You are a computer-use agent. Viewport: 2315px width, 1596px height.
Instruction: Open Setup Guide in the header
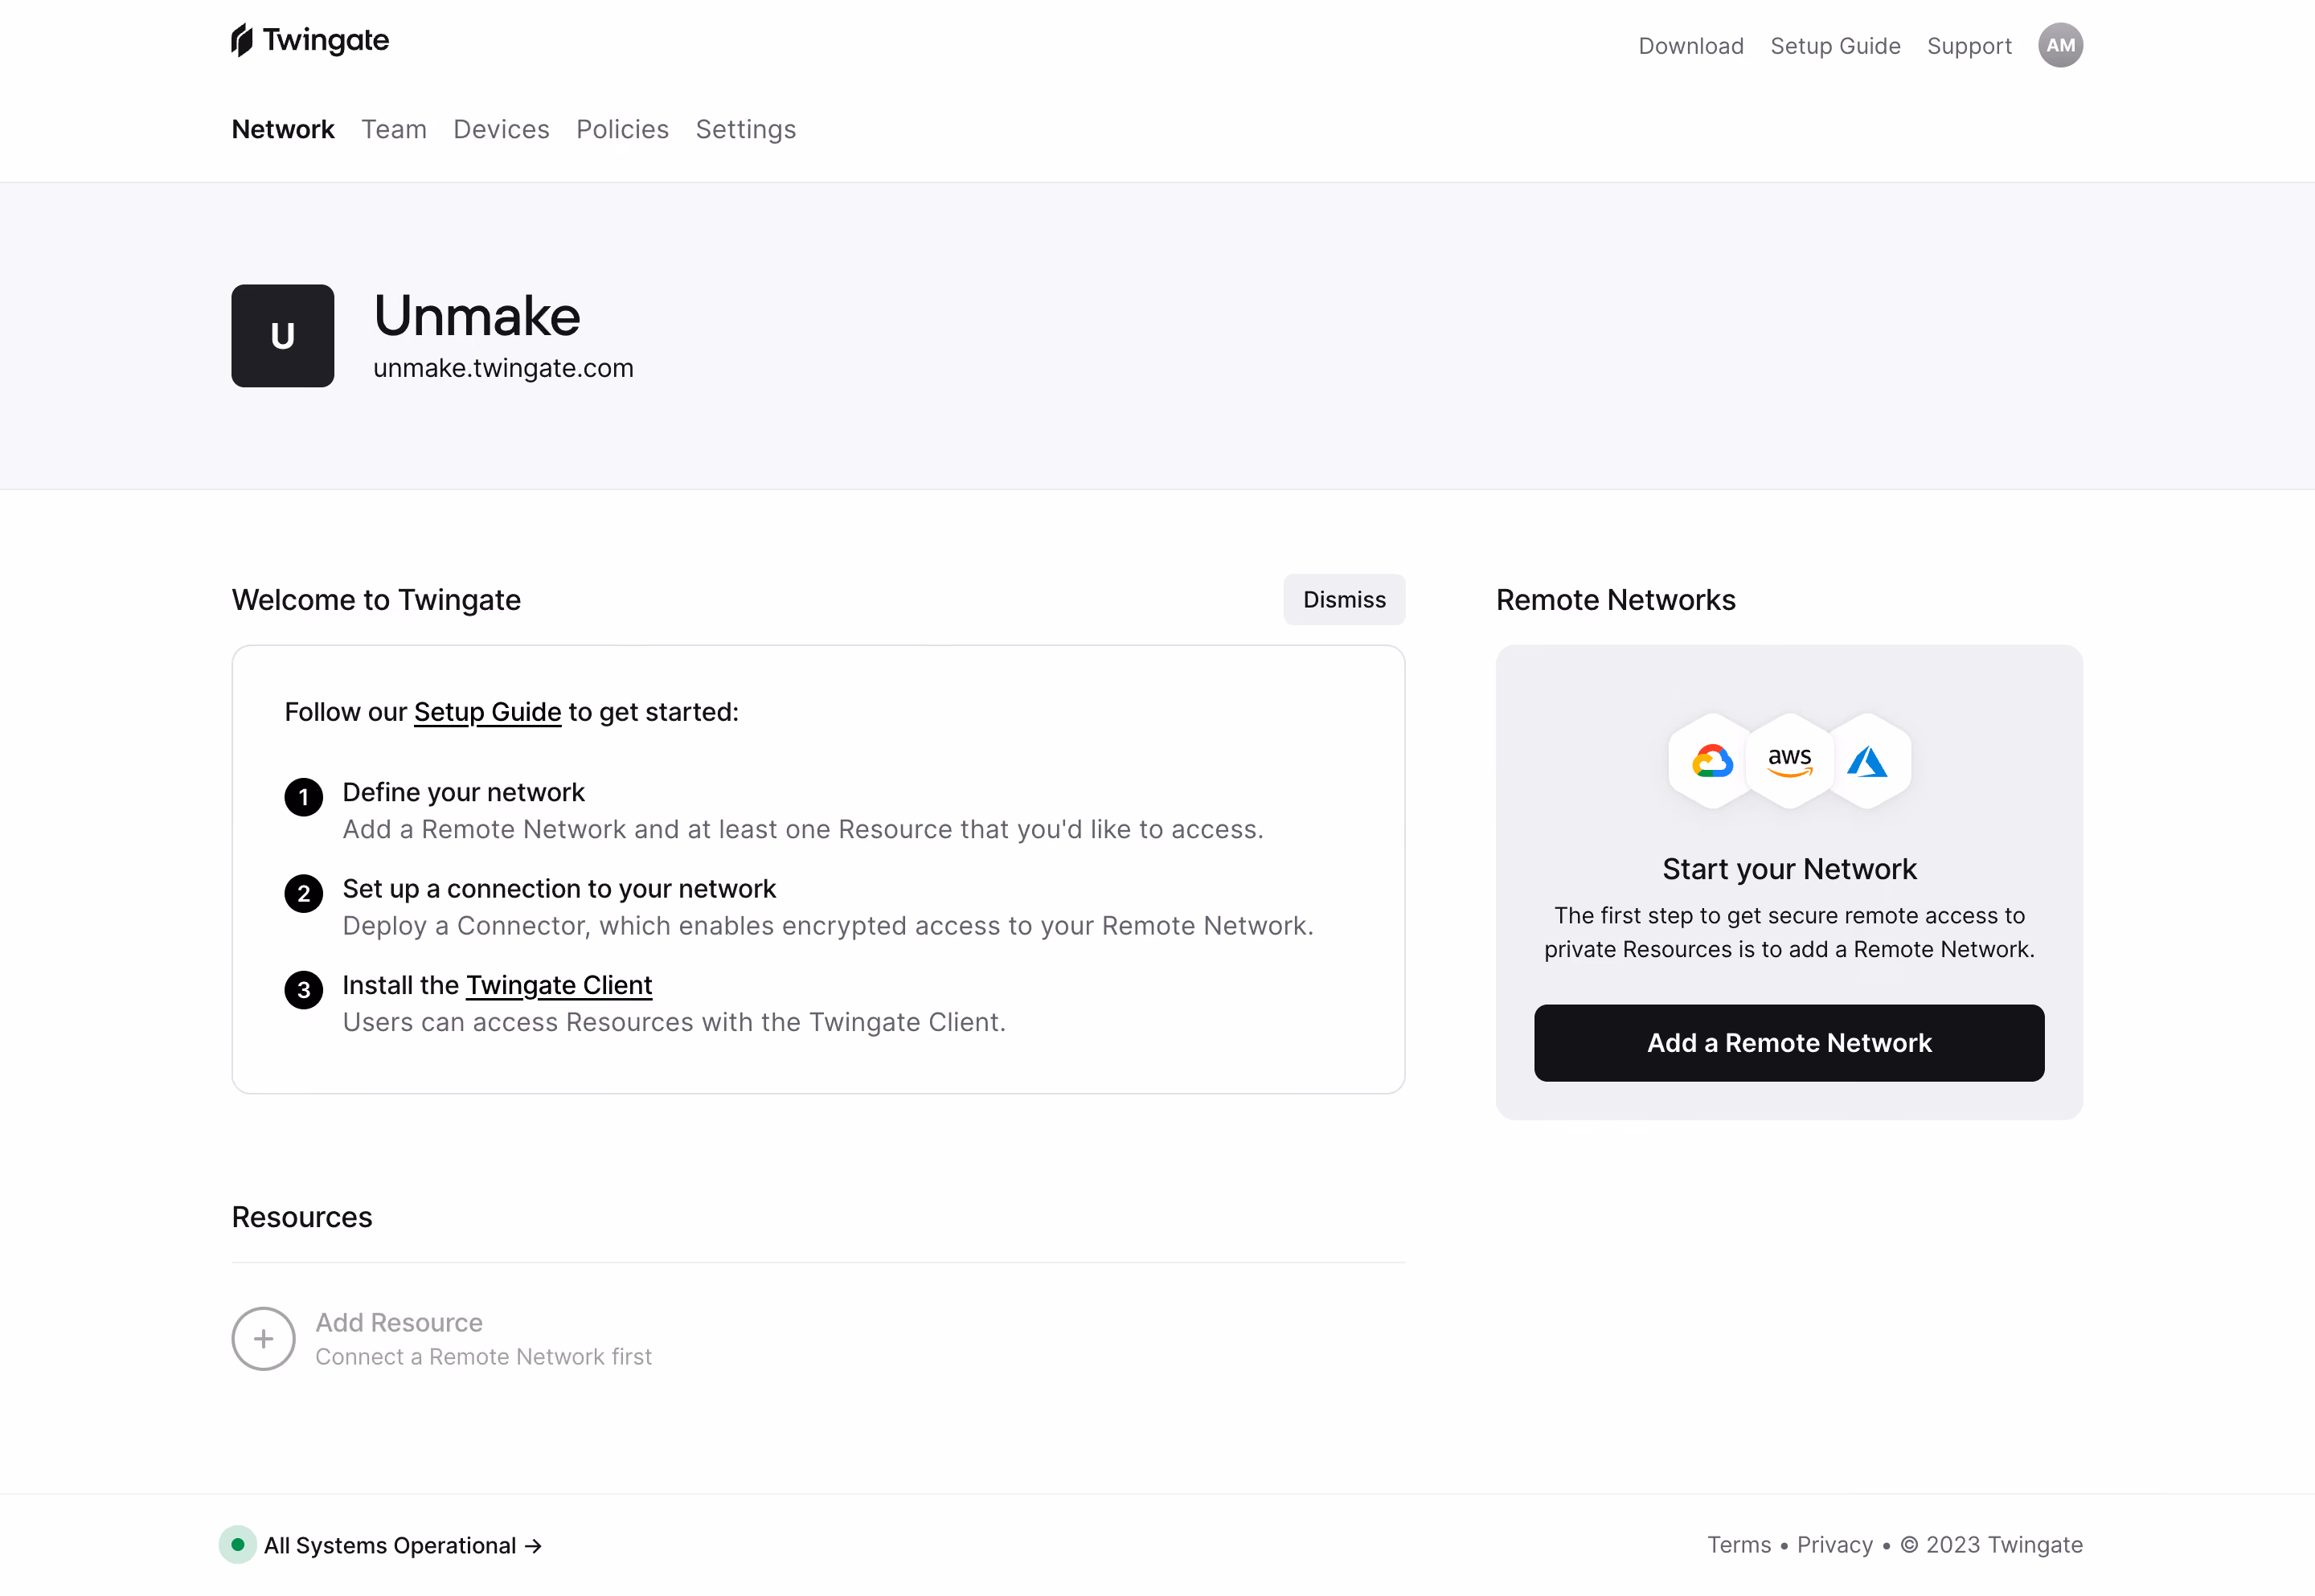point(1835,46)
